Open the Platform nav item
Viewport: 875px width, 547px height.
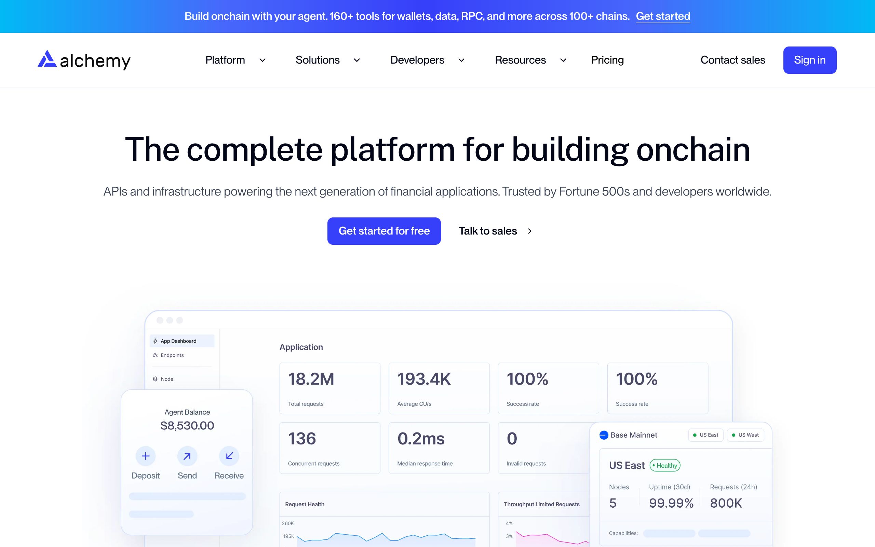pos(225,60)
